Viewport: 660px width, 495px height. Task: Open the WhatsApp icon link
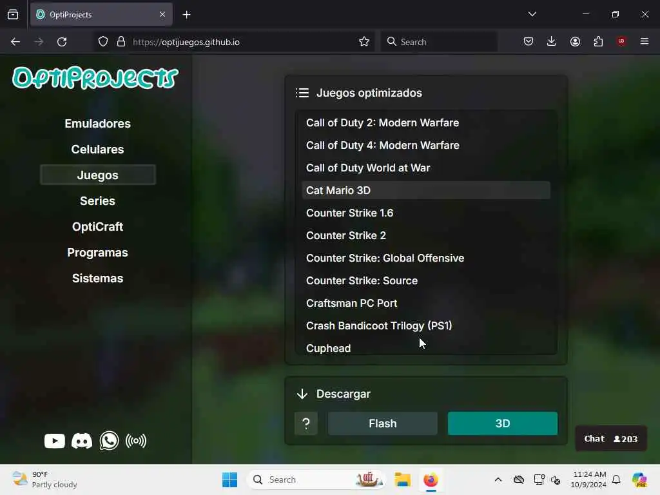point(109,441)
